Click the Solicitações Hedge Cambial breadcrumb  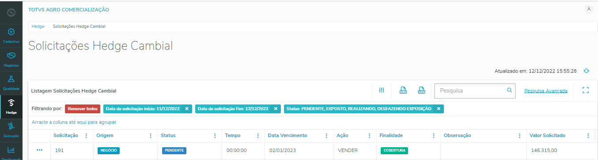(x=79, y=26)
